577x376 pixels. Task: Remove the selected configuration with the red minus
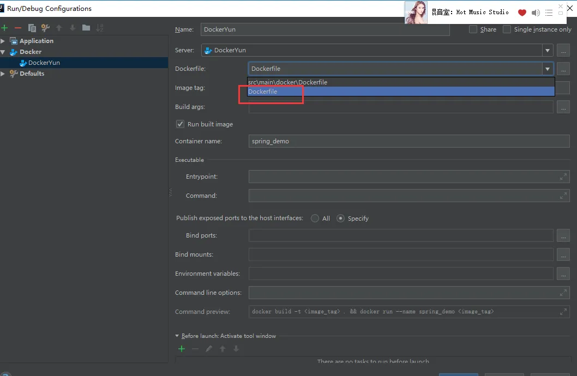[x=18, y=28]
